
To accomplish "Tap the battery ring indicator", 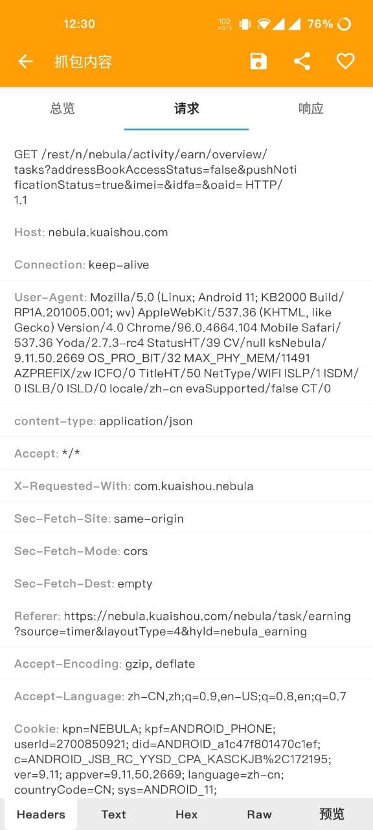I will pos(345,24).
